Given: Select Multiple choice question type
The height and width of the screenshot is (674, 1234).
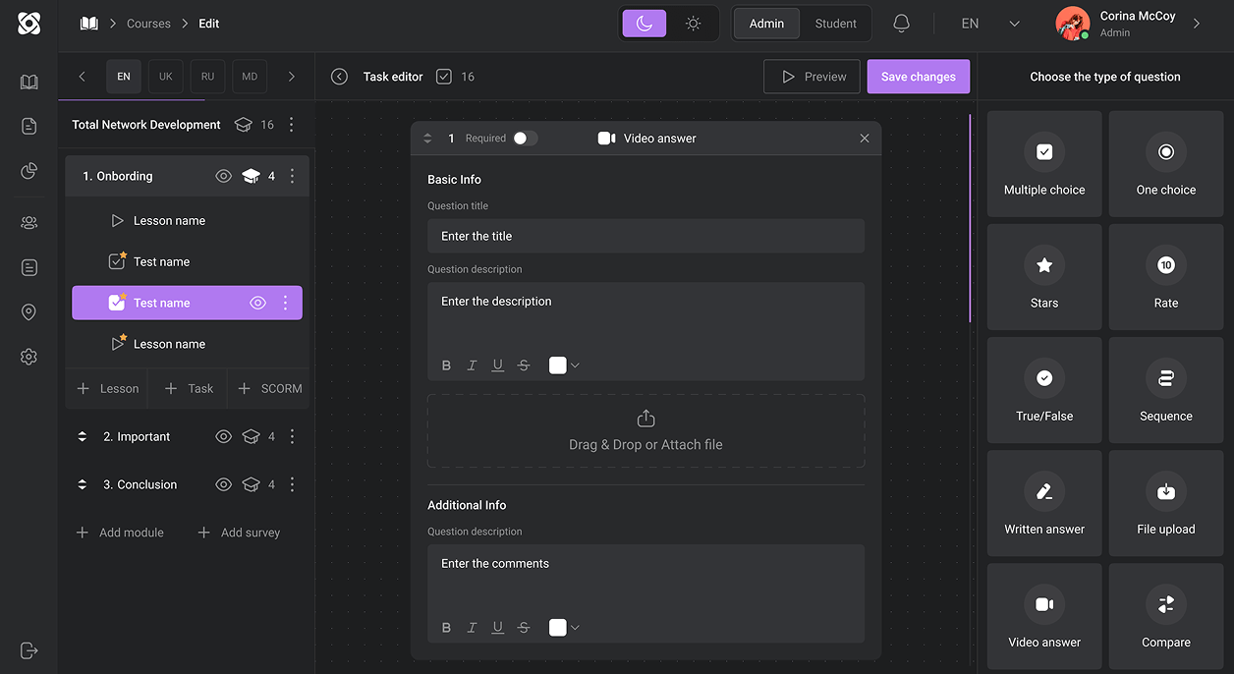Looking at the screenshot, I should point(1044,164).
